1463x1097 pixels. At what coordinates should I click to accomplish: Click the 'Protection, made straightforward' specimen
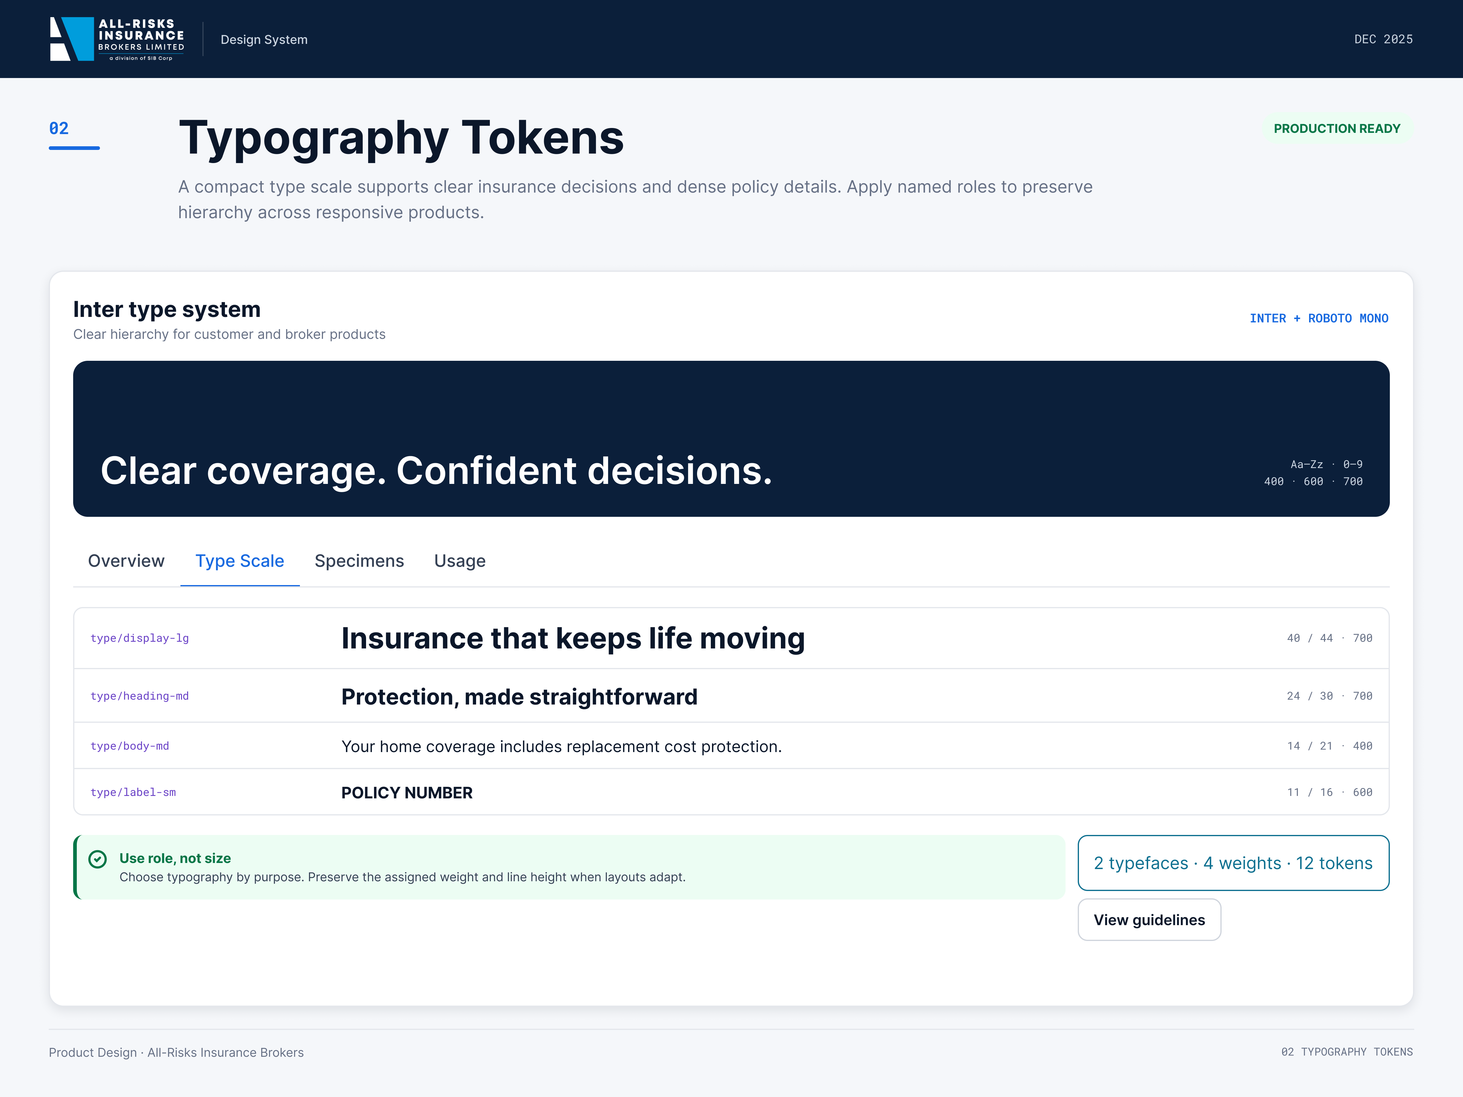click(519, 696)
